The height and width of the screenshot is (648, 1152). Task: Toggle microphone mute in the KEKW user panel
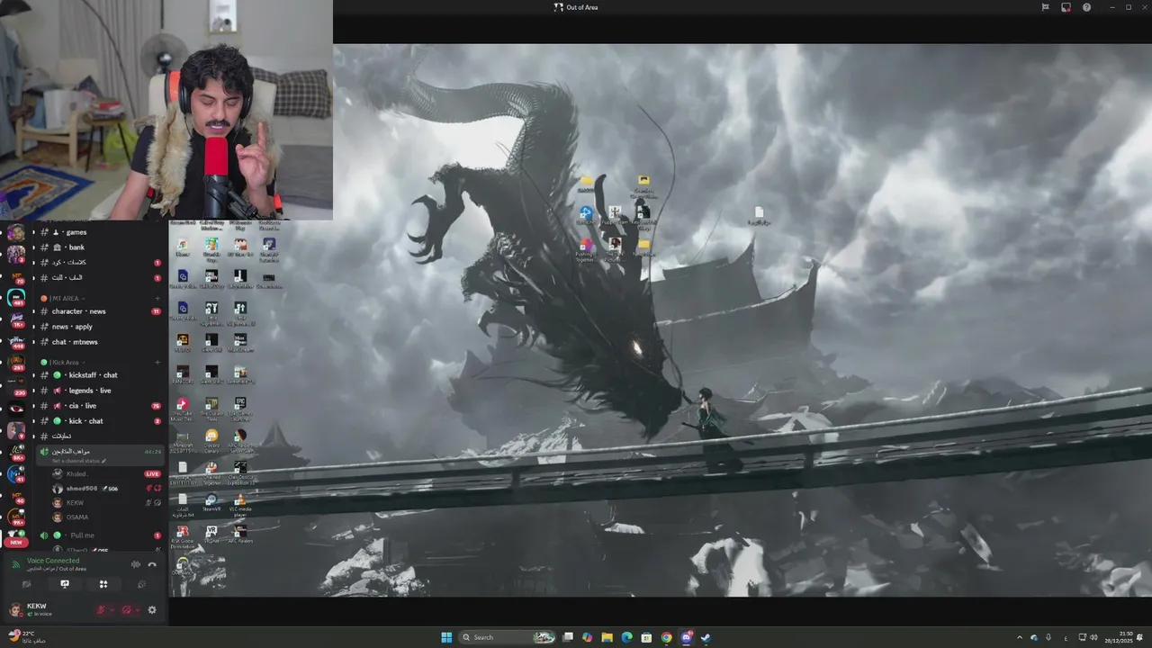point(102,610)
